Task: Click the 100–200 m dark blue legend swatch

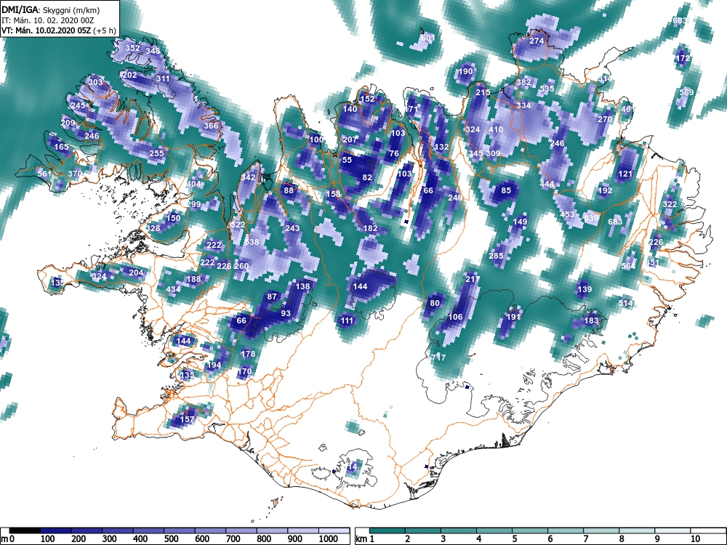Action: pyautogui.click(x=56, y=530)
